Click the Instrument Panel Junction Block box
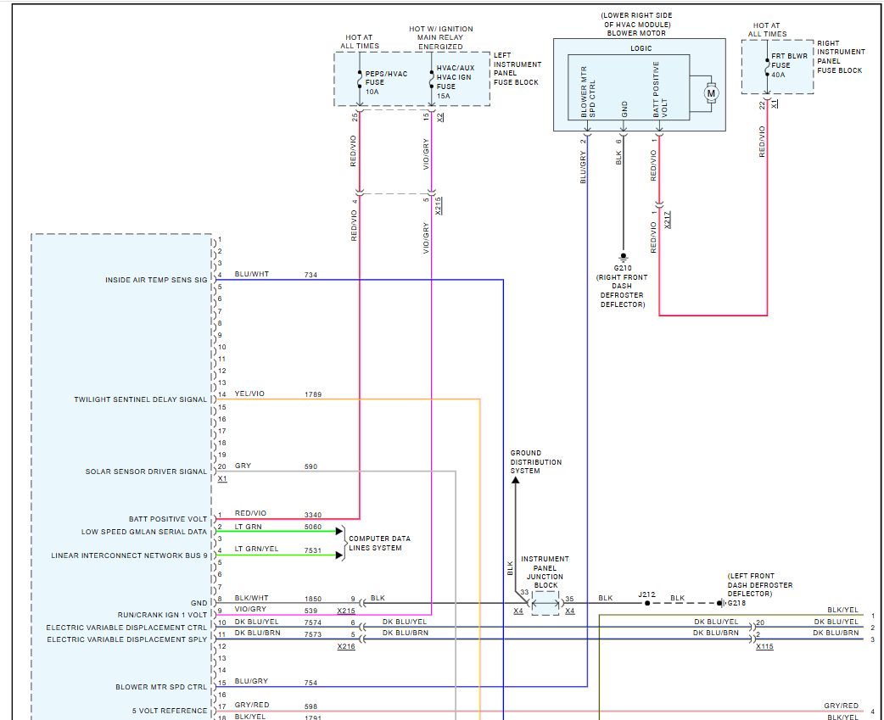Viewport: 884px width, 720px height. pos(545,603)
